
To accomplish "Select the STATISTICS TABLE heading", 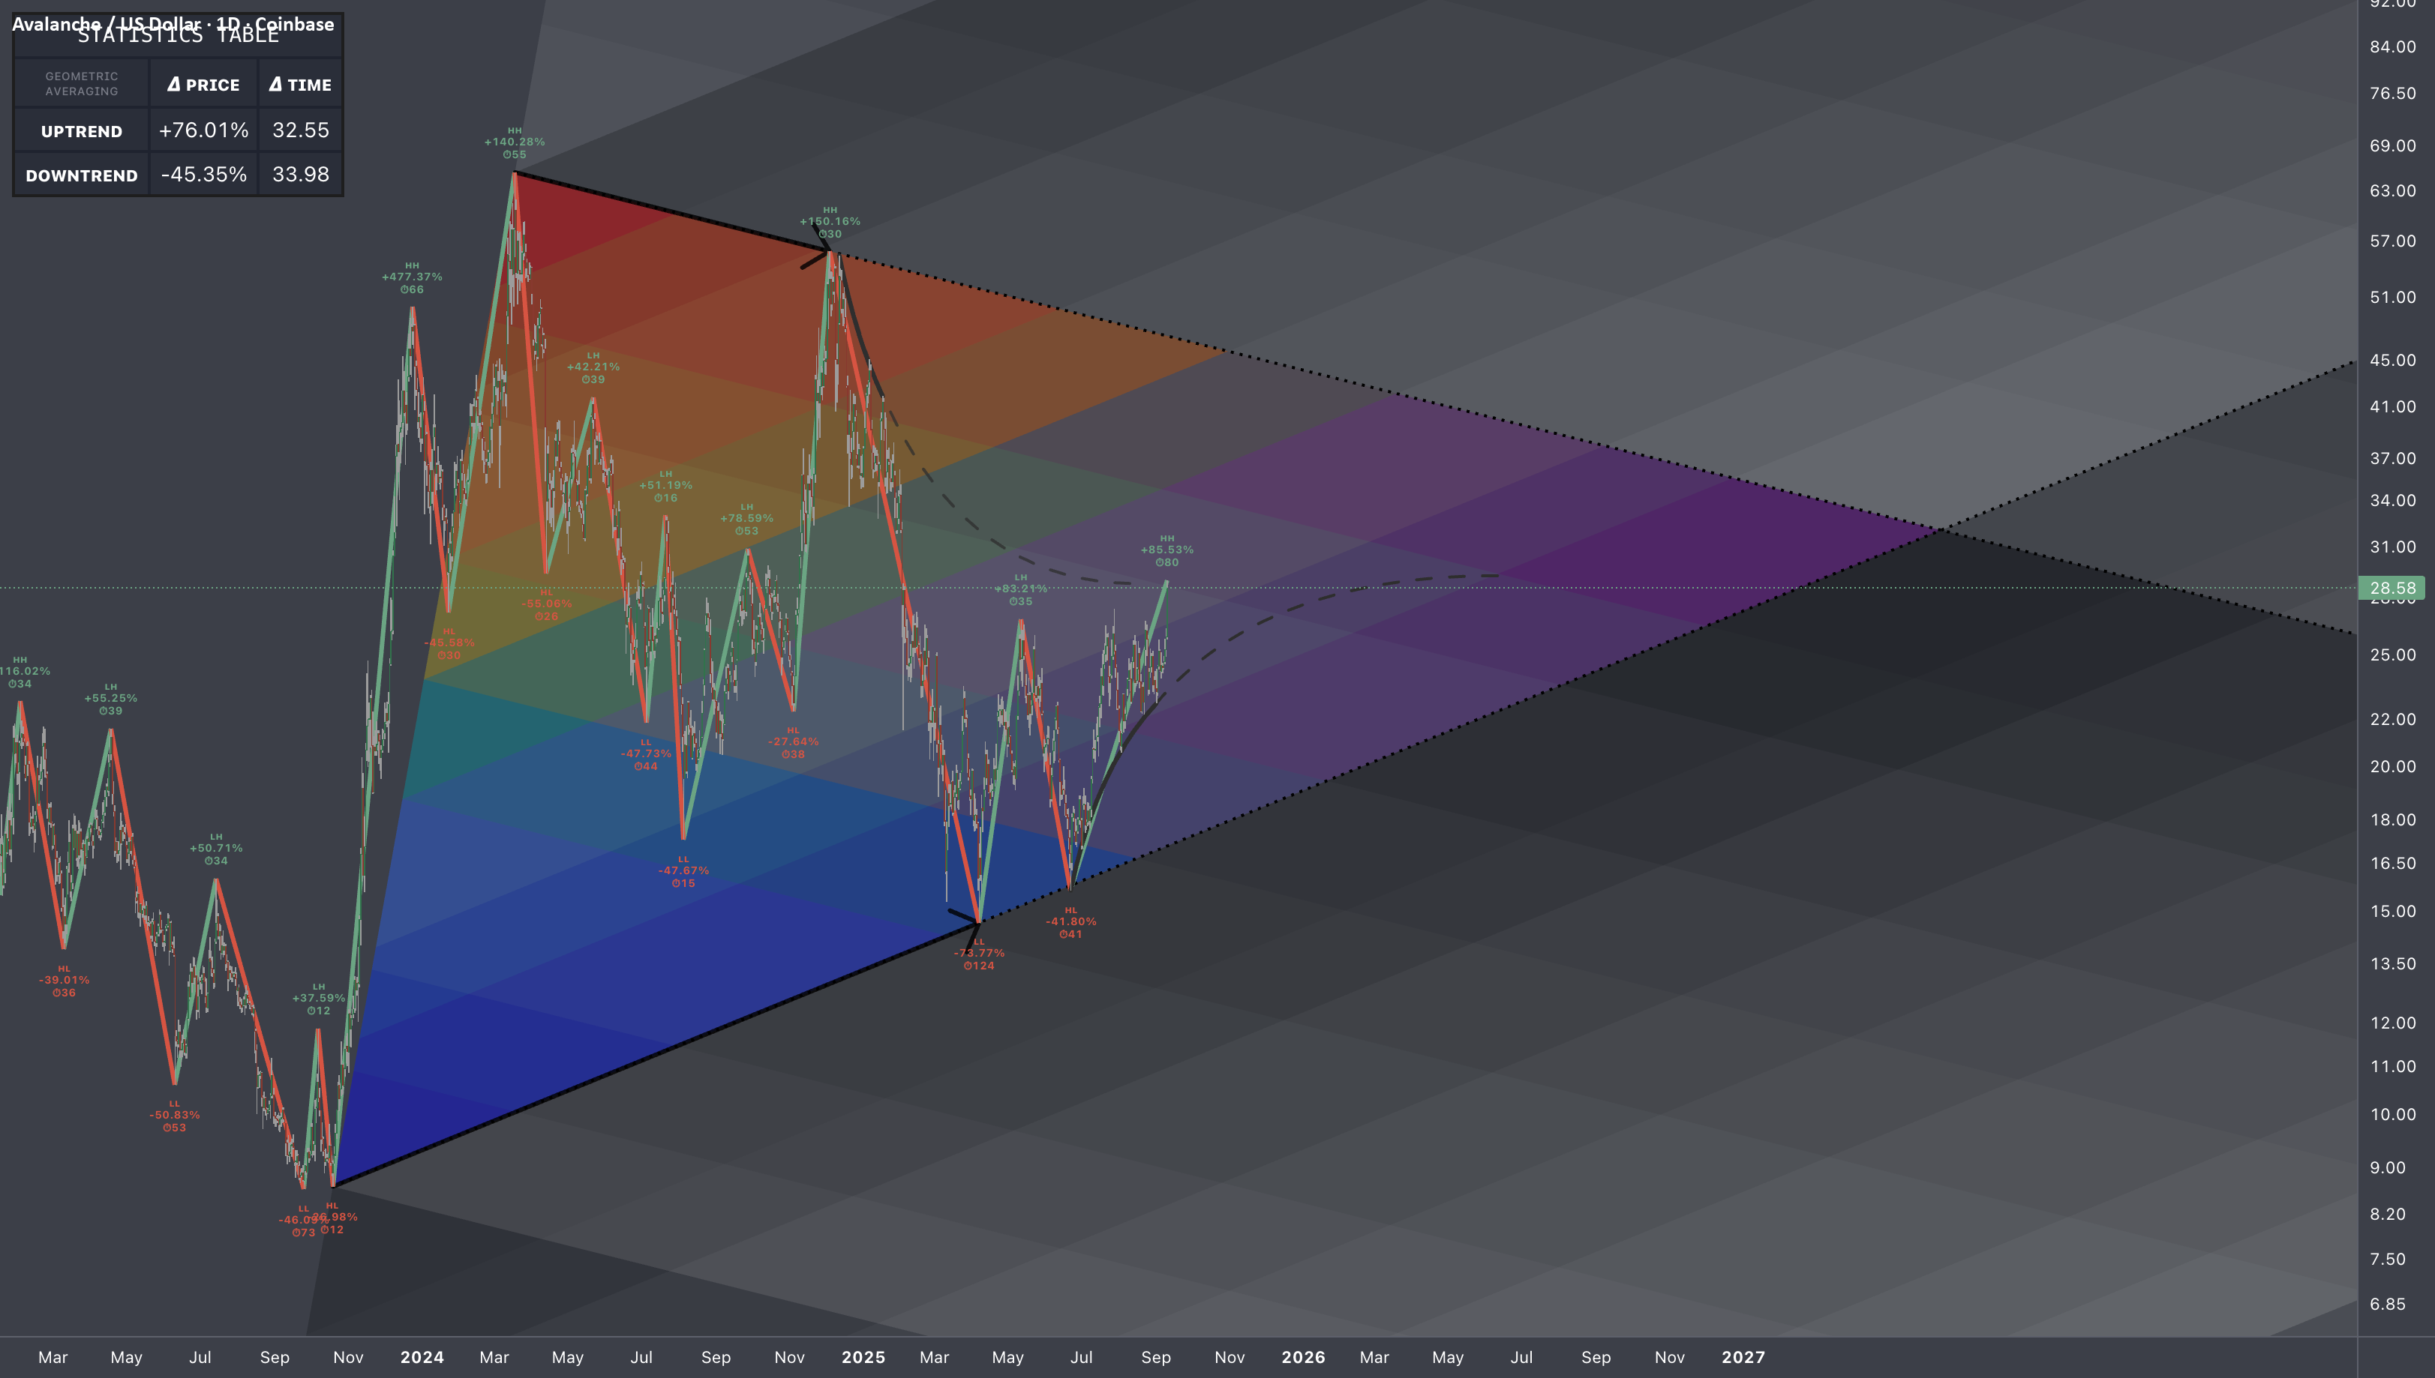I will point(178,37).
